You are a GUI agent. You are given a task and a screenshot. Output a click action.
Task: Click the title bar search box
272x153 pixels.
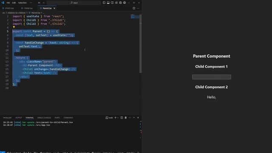(x=74, y=3)
